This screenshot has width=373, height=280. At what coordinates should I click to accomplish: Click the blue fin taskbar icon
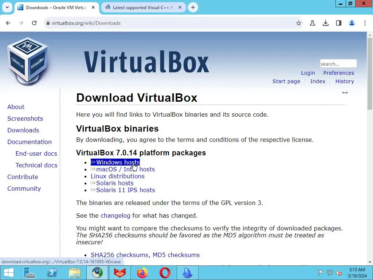[188, 273]
